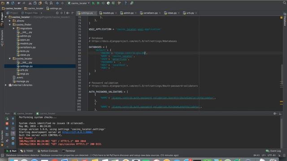Expand the .direnv folder
287x161 pixels.
pos(10,21)
